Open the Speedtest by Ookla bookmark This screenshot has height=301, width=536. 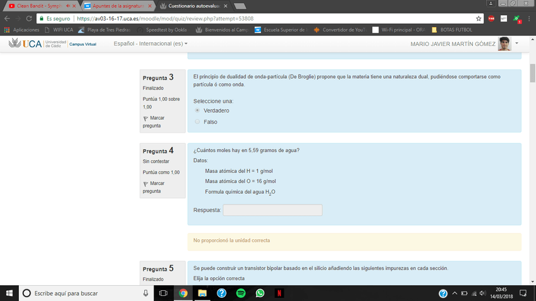point(164,30)
